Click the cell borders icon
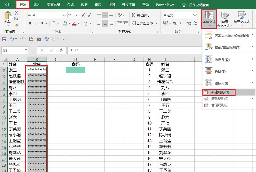 pyautogui.click(x=53, y=23)
